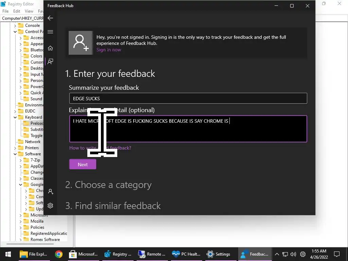Screen dimensions: 348x261
Task: Show hidden tray icons chevron
Action: 277,254
